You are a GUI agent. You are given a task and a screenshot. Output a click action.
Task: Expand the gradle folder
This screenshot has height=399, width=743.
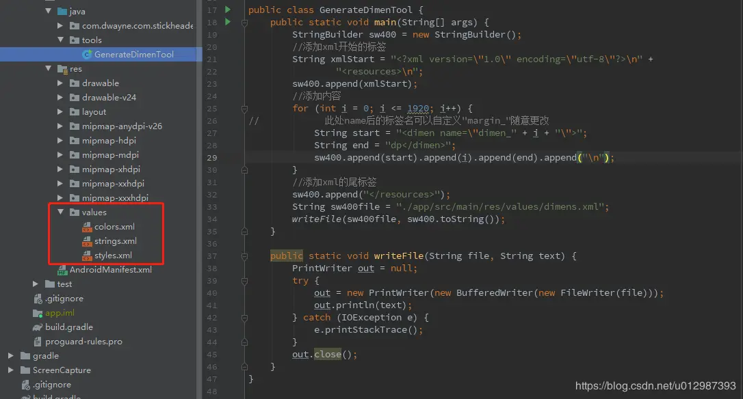(x=11, y=355)
